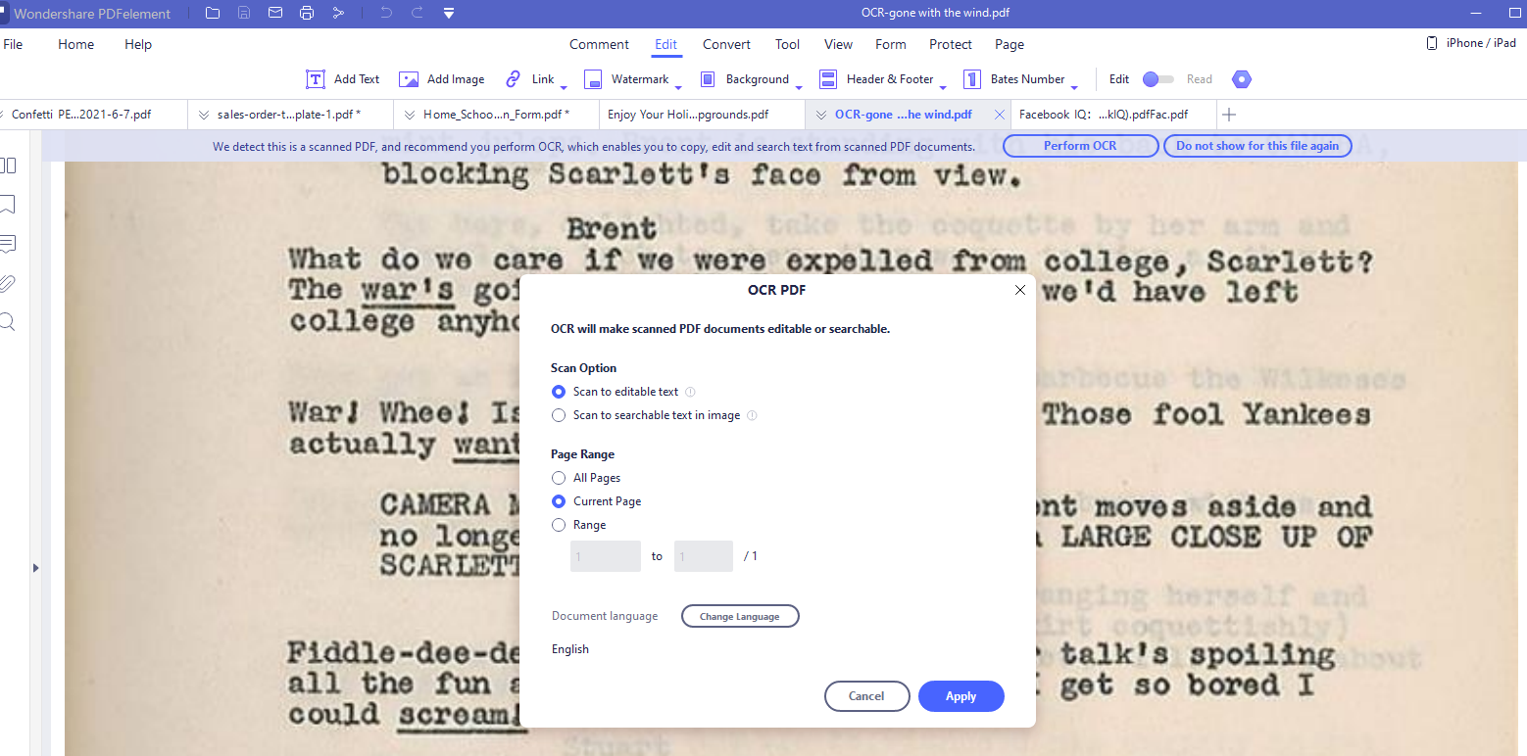Click the scissors share icon in title bar
Viewport: 1527px width, 756px height.
(338, 13)
